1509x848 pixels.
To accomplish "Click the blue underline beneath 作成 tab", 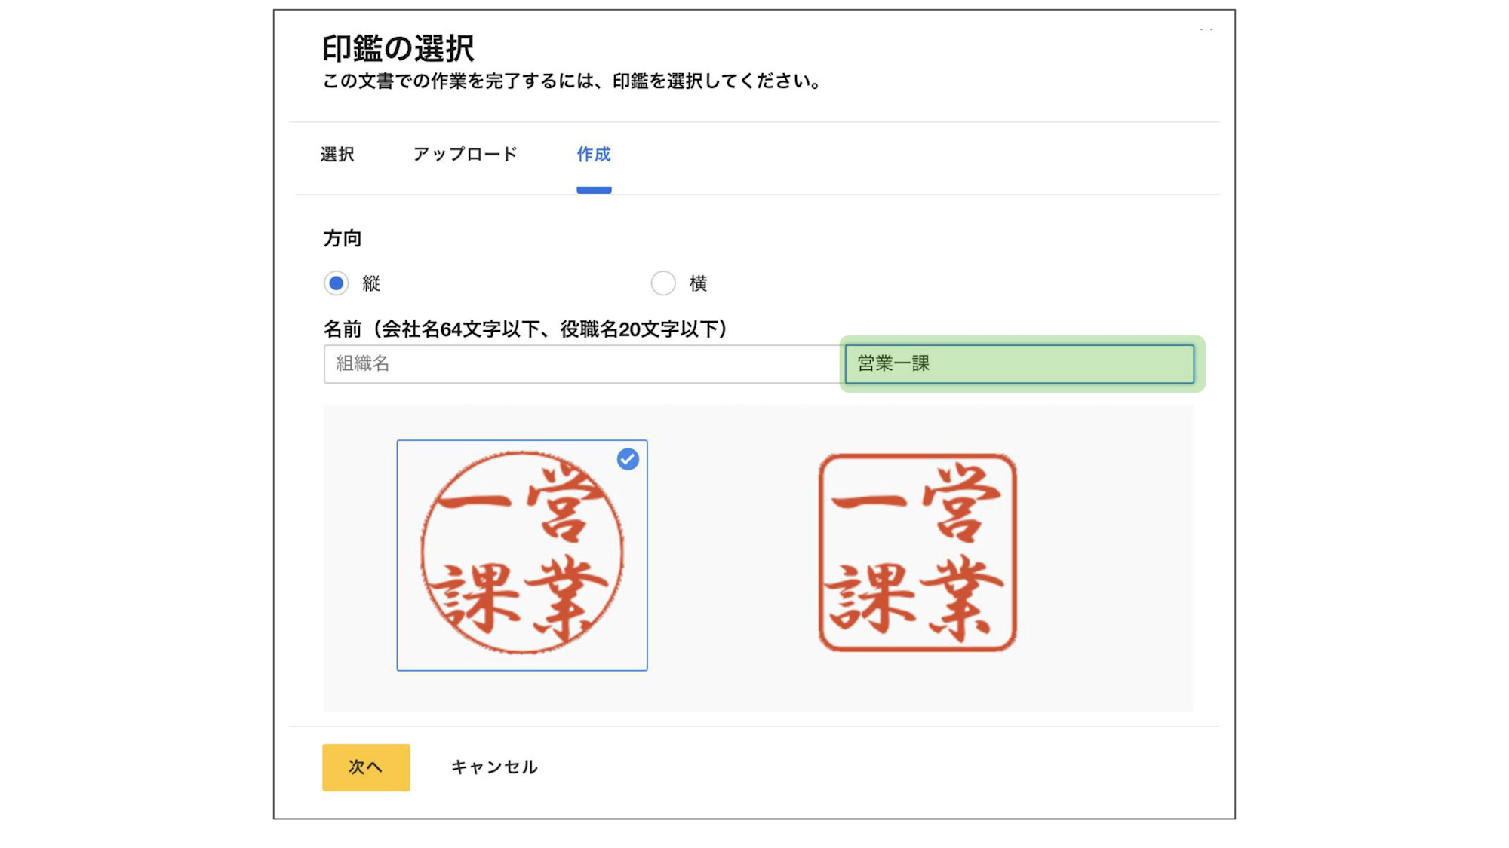I will (x=594, y=191).
